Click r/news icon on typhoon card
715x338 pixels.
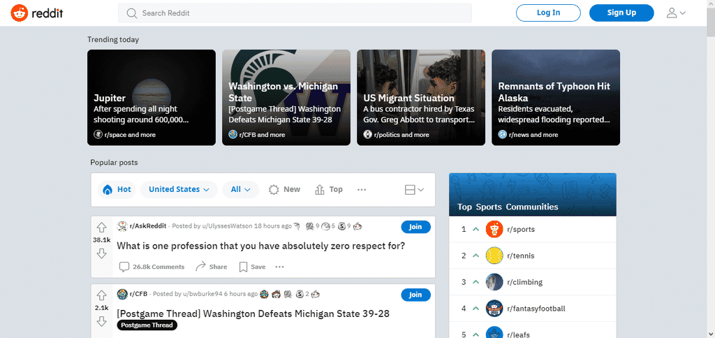[503, 135]
